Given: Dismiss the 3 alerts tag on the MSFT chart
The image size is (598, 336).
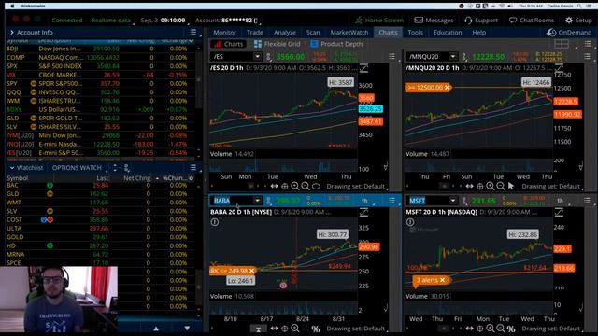Looking at the screenshot, I should tap(442, 280).
